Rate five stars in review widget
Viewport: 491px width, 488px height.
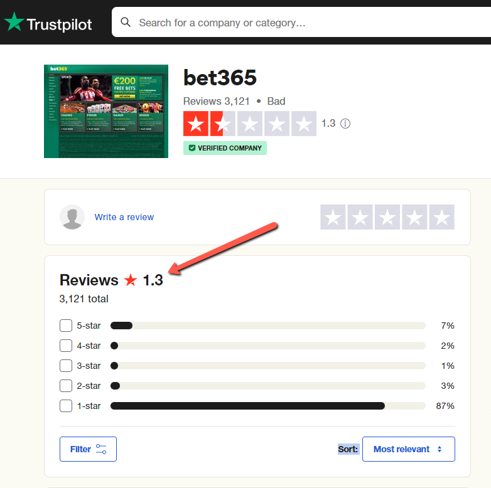click(x=442, y=217)
